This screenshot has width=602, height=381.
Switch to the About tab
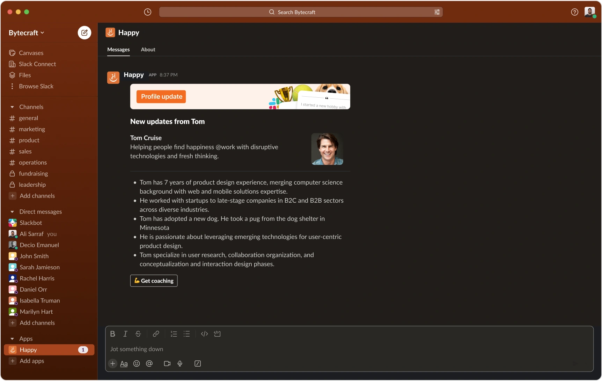pyautogui.click(x=148, y=50)
